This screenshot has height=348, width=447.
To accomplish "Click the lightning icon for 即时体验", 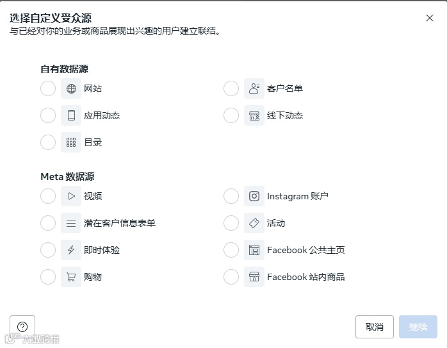I will coord(71,250).
